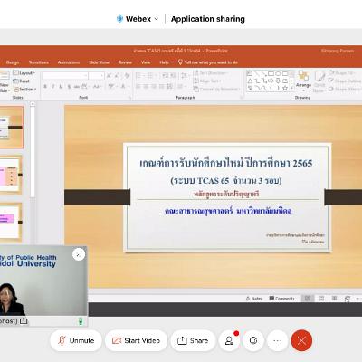Toggle Italic formatting
362x362 pixels.
pyautogui.click(x=53, y=87)
